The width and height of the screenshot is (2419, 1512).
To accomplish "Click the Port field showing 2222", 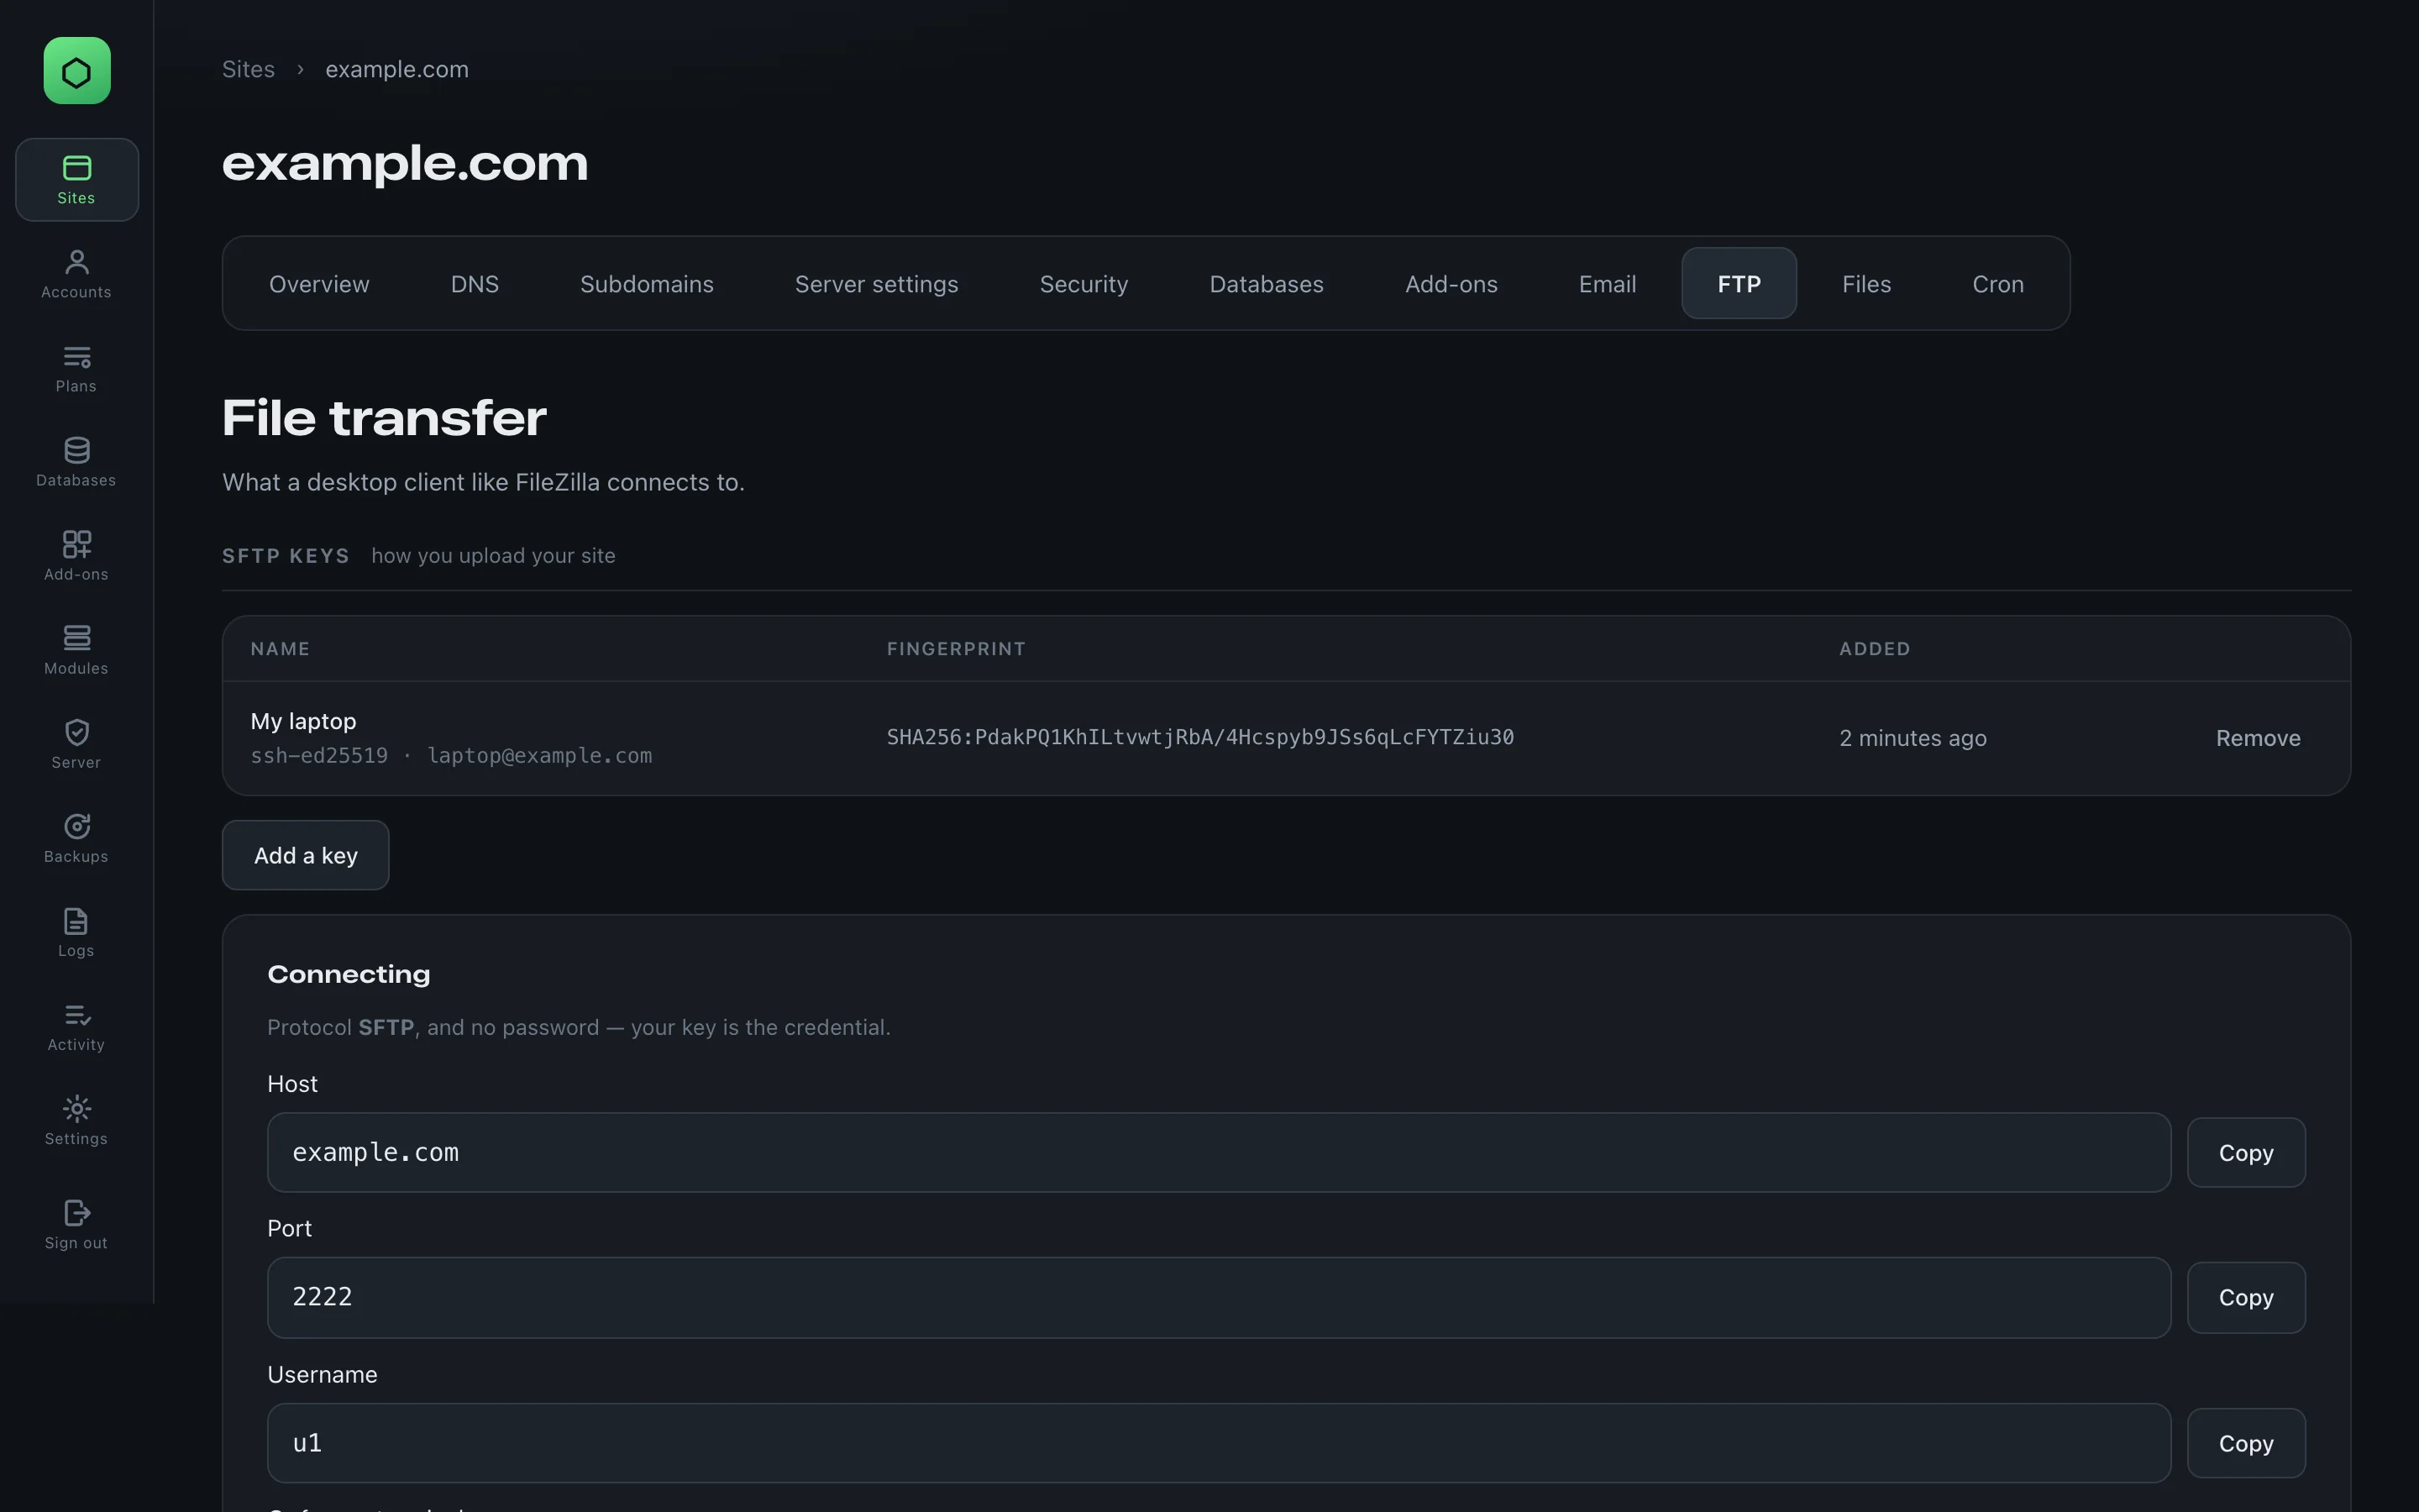I will point(1219,1298).
